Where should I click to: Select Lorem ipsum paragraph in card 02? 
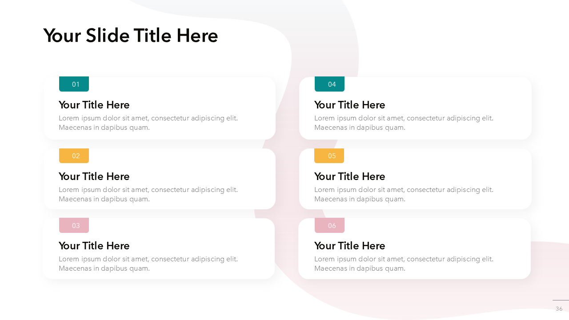pyautogui.click(x=148, y=194)
